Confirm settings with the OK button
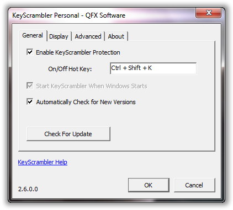Image resolution: width=233 pixels, height=210 pixels. click(149, 185)
